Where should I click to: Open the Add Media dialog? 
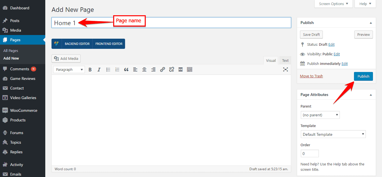(x=66, y=58)
